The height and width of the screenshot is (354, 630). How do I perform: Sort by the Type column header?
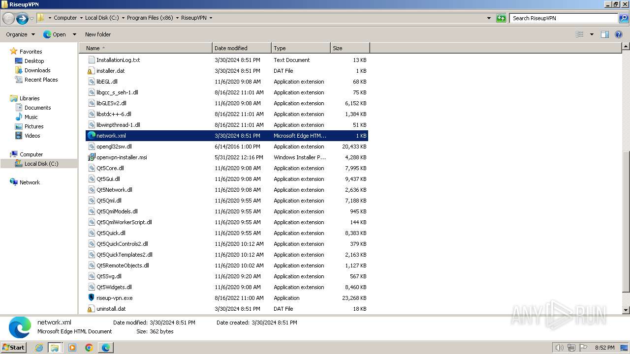click(301, 48)
